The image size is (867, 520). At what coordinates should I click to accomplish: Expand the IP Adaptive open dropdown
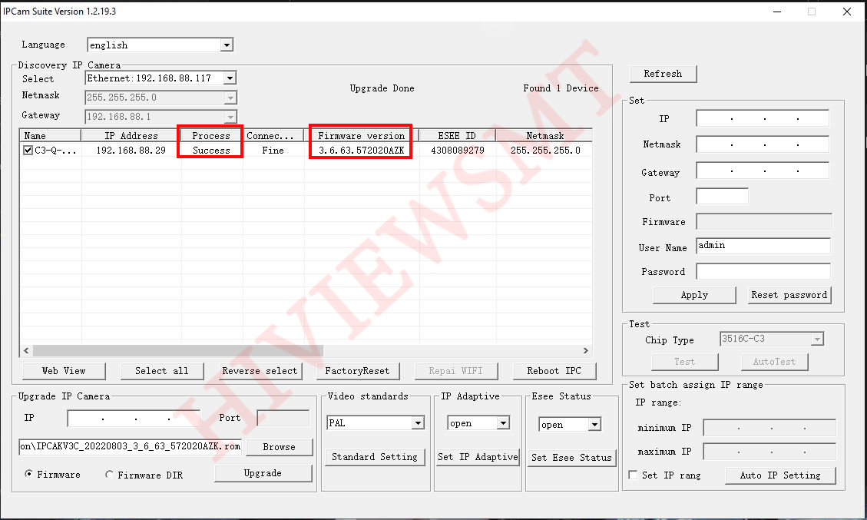tap(503, 423)
